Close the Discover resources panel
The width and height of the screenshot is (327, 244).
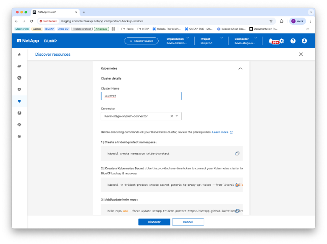tap(301, 55)
